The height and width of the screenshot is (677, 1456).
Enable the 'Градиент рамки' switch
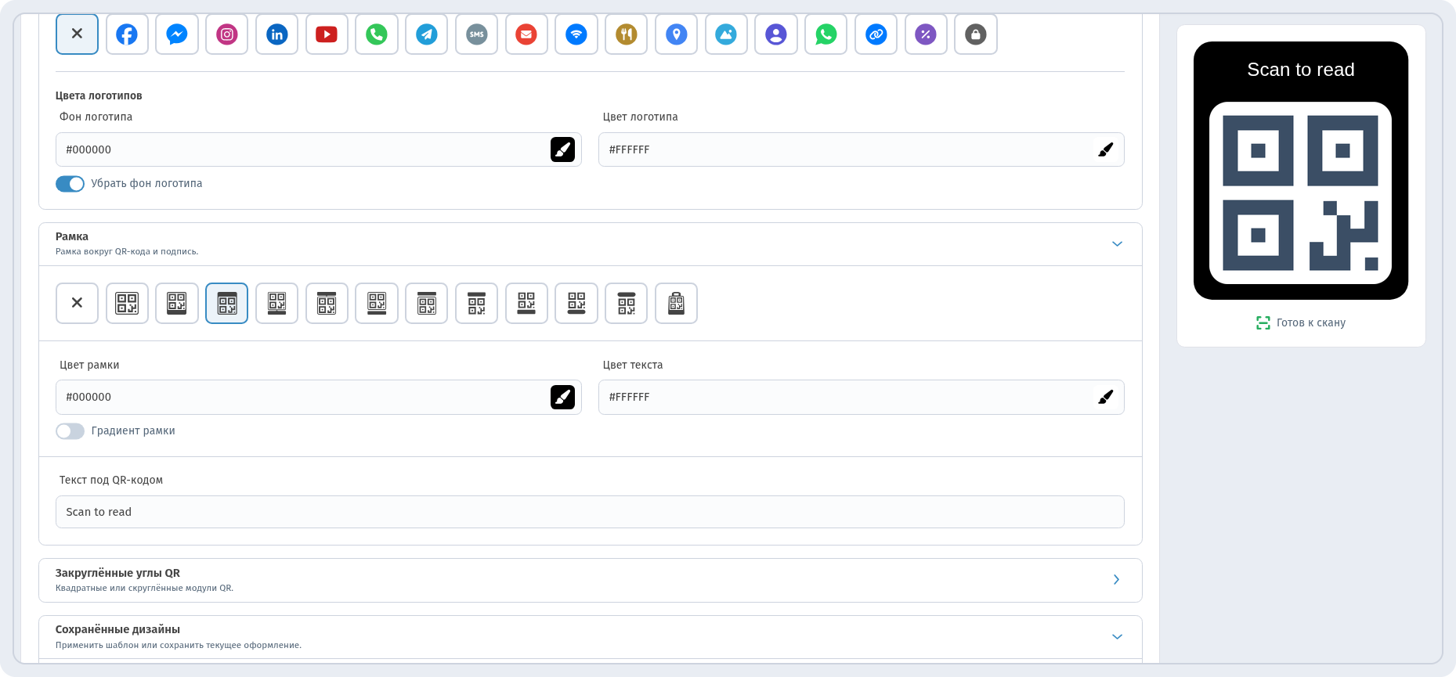[x=70, y=431]
